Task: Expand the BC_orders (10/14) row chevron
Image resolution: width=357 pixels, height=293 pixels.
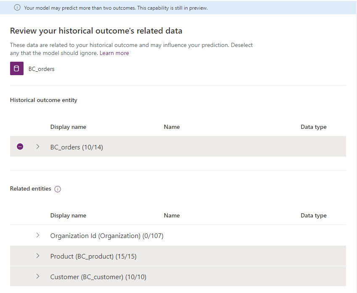Action: point(38,146)
